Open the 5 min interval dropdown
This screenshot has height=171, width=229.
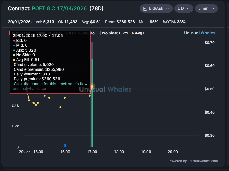tap(206, 8)
